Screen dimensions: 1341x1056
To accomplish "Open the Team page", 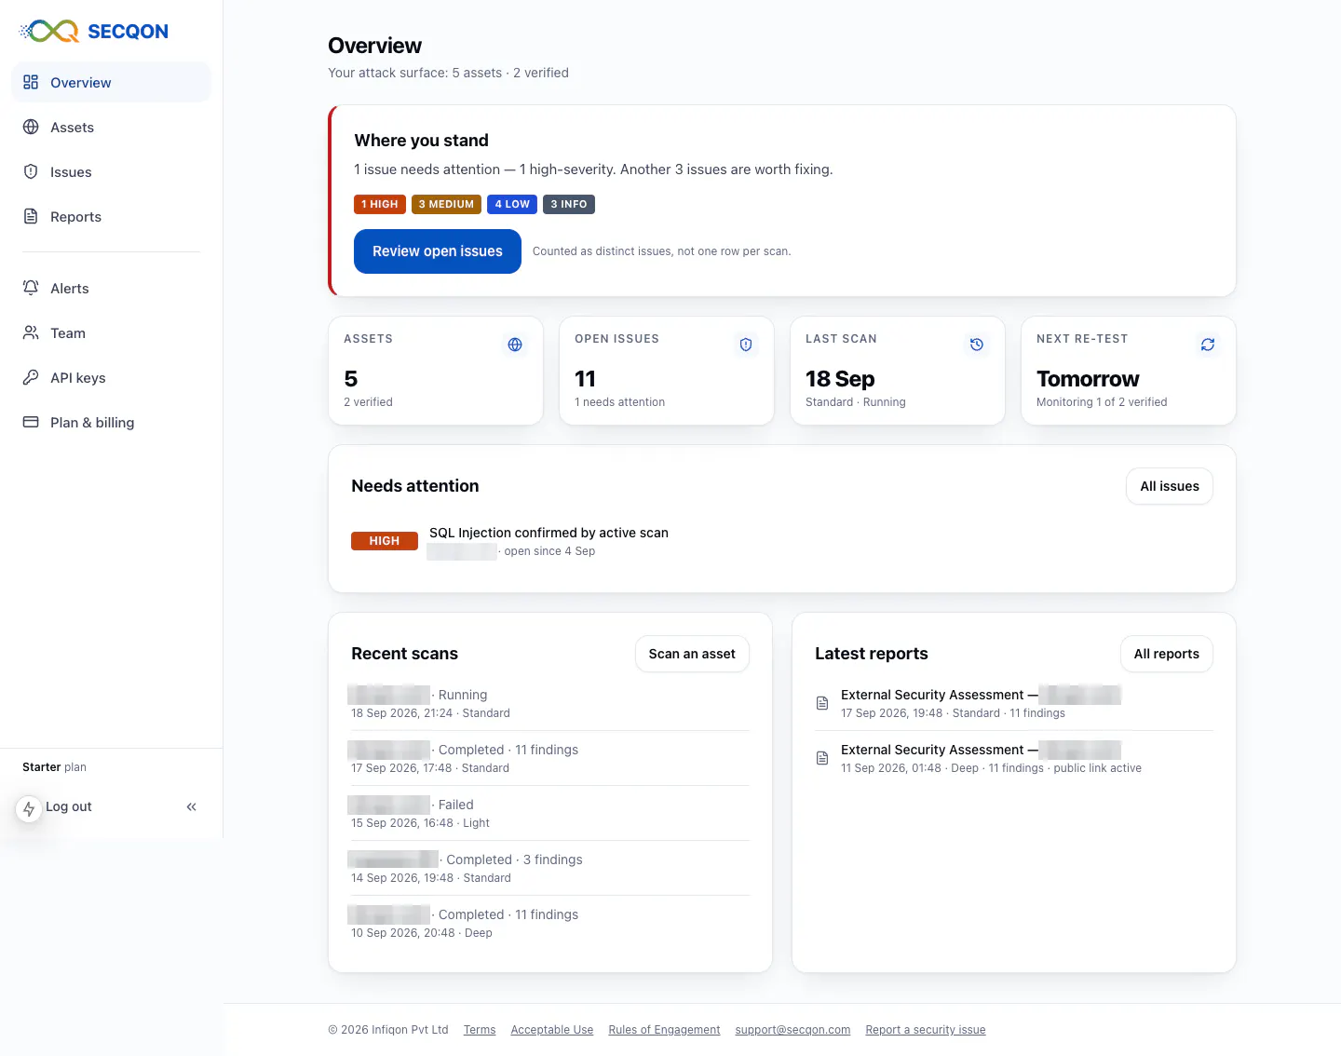I will coord(111,333).
